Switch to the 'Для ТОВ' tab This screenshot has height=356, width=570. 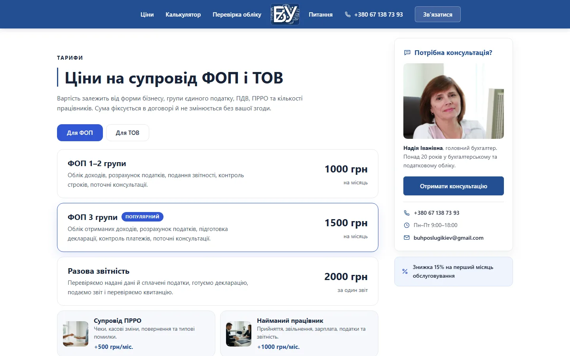tap(127, 133)
